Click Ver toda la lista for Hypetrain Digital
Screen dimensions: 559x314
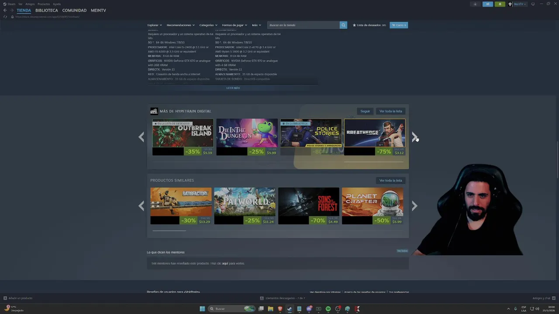point(391,111)
